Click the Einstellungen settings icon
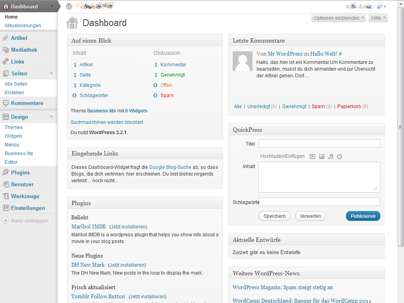This screenshot has width=404, height=303. pos(6,208)
